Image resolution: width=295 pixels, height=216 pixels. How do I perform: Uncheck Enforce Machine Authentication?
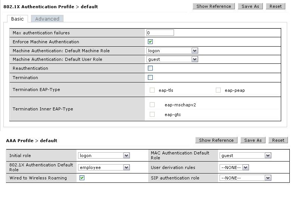click(x=150, y=42)
